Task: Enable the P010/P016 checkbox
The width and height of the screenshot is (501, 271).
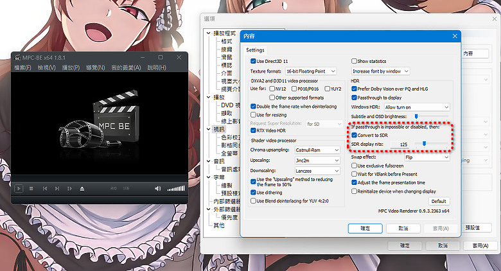Action: point(294,89)
